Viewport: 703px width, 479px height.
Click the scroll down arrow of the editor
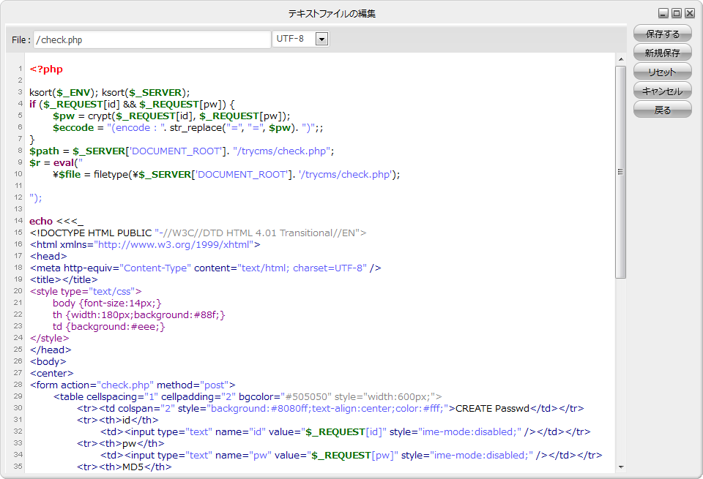tap(620, 467)
